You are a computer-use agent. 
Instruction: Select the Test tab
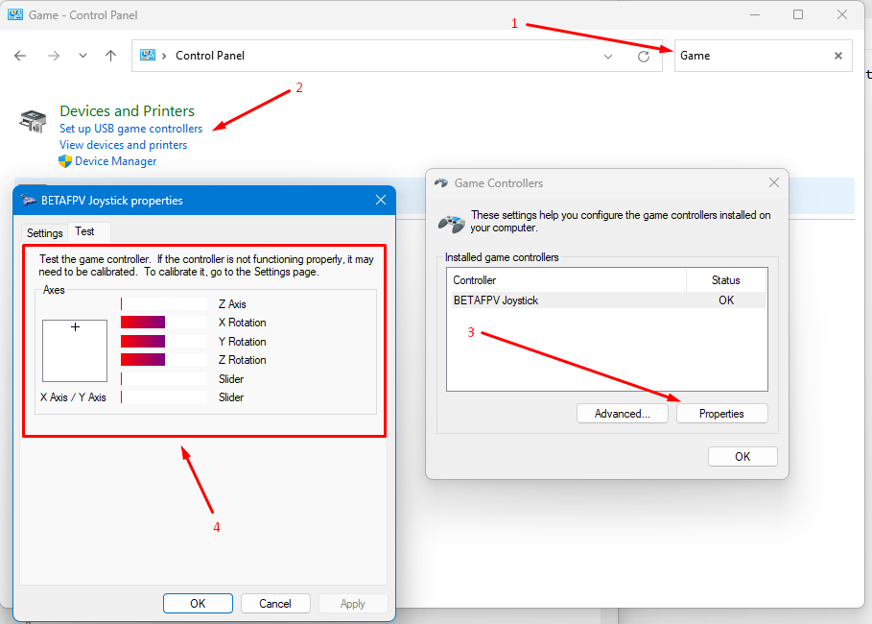[x=85, y=232]
